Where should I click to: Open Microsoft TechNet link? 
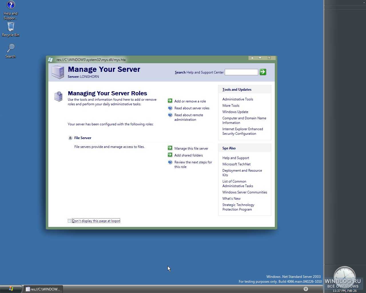point(236,164)
